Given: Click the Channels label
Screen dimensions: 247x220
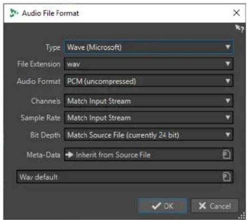Looking at the screenshot, I should point(46,101).
